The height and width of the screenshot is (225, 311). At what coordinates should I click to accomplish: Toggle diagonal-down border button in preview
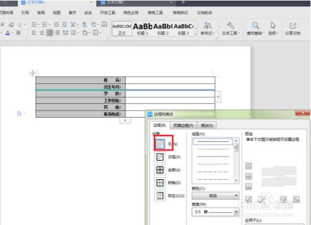(296, 199)
